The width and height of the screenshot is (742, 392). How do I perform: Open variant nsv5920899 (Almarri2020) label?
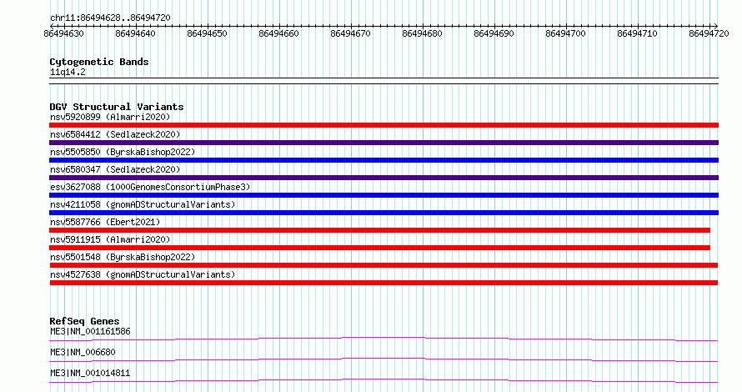110,117
